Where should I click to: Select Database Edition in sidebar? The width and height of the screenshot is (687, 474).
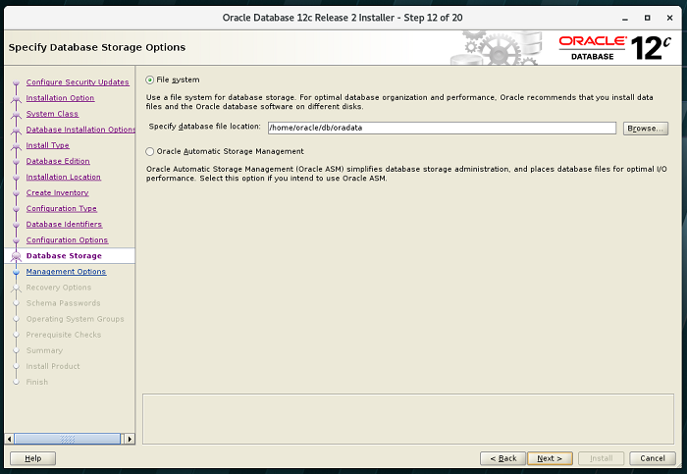[x=57, y=161]
